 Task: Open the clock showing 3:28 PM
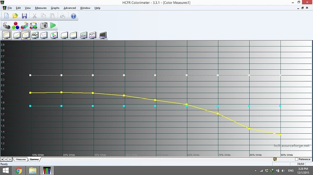click(x=303, y=171)
